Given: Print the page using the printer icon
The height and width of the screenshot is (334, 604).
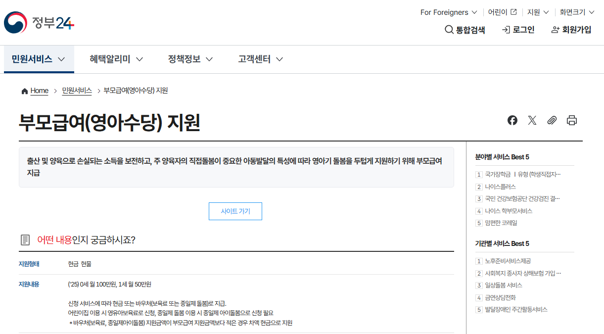Looking at the screenshot, I should [572, 120].
